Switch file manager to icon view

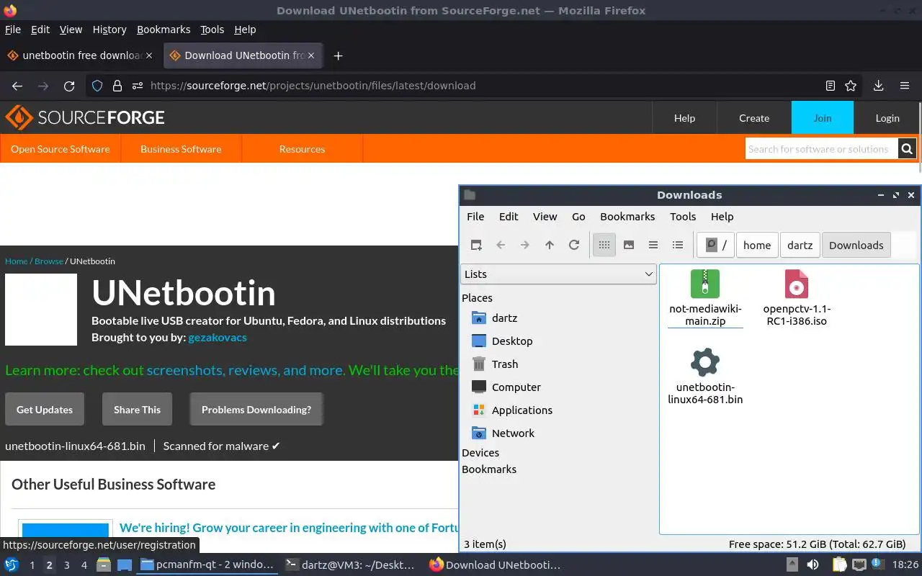[604, 245]
